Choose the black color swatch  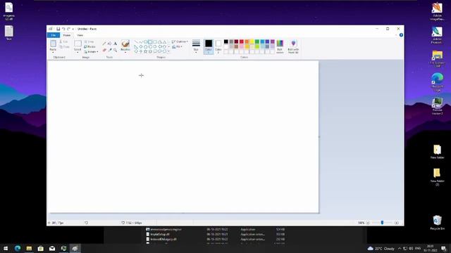click(226, 42)
